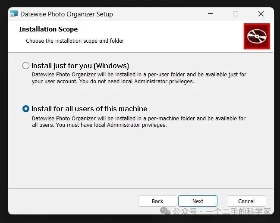The width and height of the screenshot is (280, 223).
Task: Click the setup title bar app icon
Action: click(14, 14)
